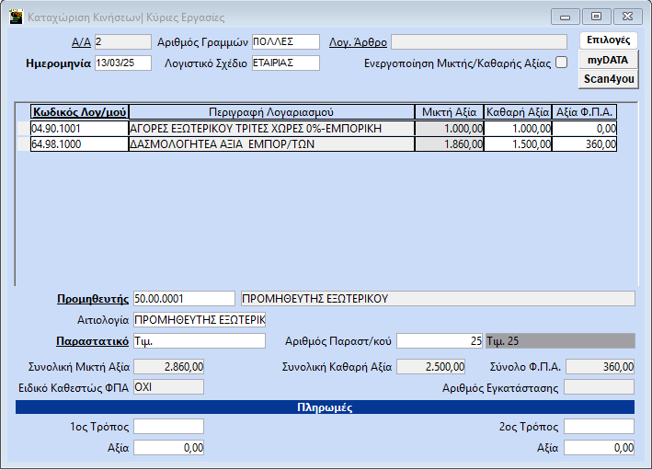Click the Παραστατικό field Τιμ.
This screenshot has height=470, width=652.
point(200,341)
